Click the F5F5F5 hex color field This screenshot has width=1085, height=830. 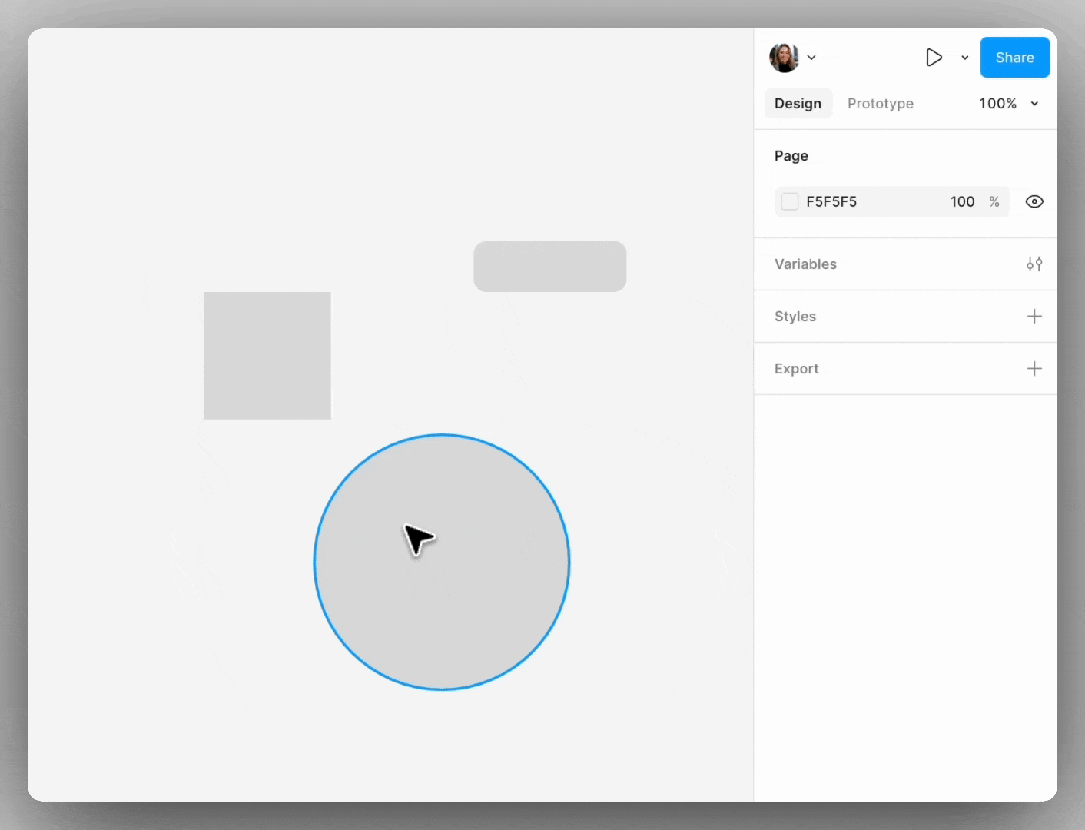[831, 201]
